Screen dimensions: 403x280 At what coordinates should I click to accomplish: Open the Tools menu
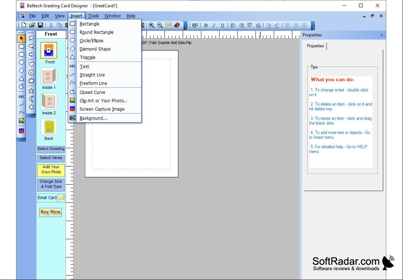pyautogui.click(x=94, y=16)
